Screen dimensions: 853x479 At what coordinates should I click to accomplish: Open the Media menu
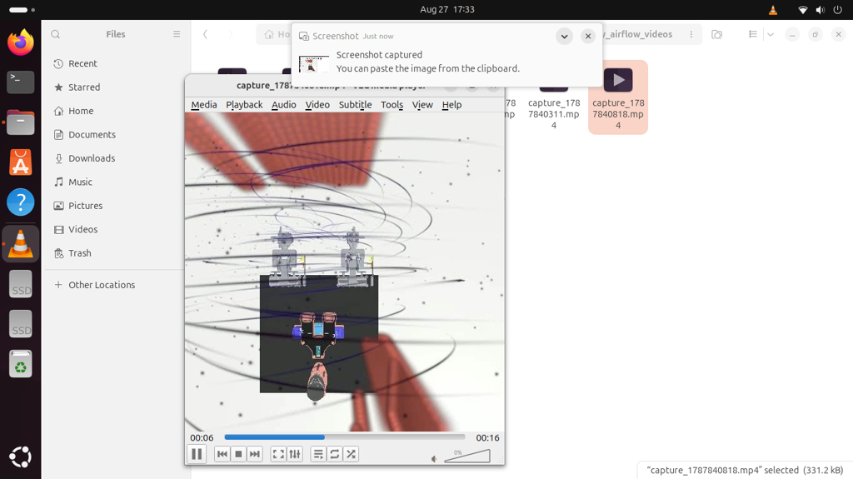[x=204, y=104]
